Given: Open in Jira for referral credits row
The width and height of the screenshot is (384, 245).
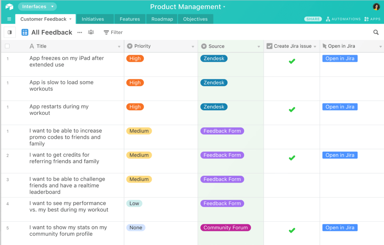Looking at the screenshot, I should [340, 155].
